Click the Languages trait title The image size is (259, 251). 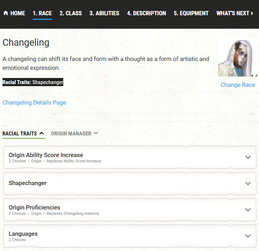pyautogui.click(x=23, y=234)
